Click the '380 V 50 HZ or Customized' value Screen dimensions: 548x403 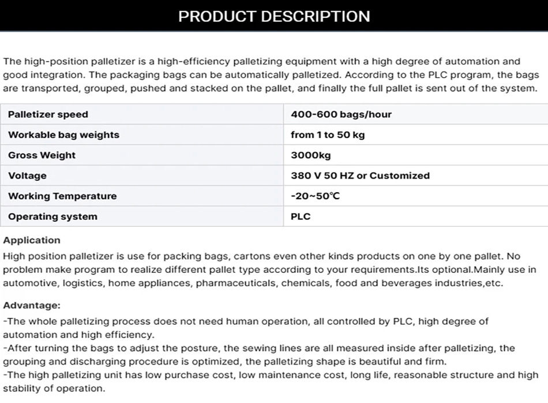[360, 176]
